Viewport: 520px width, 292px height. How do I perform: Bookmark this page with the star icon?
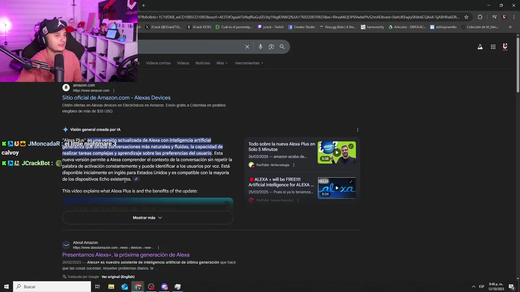click(x=466, y=17)
